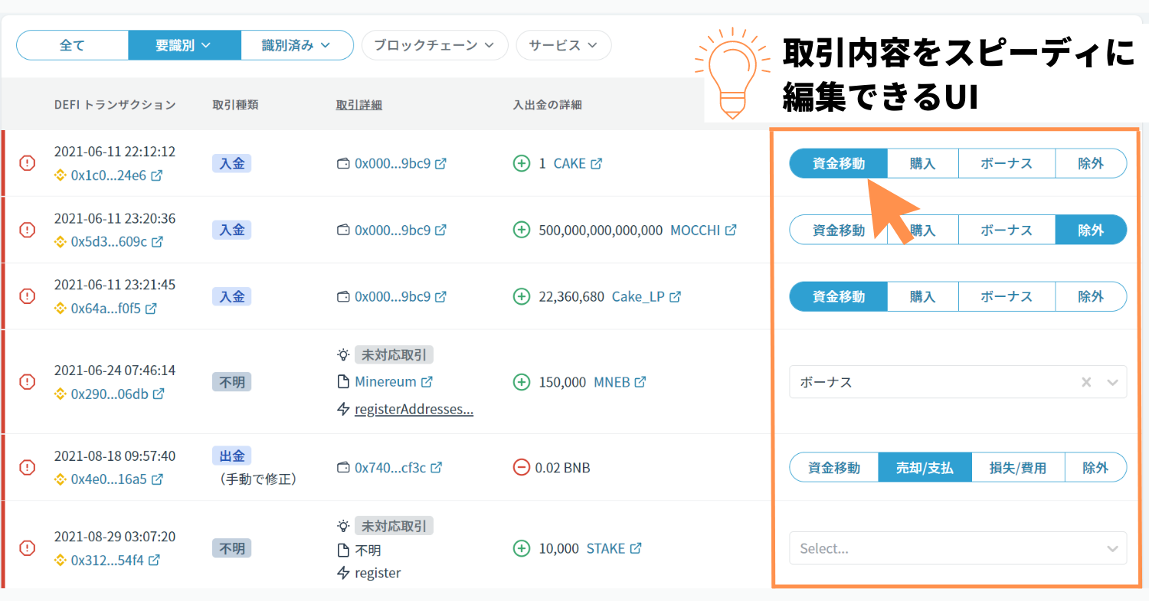Screen dimensions: 1149x601
Task: Select 購入 for the 1 CAKE transaction
Action: click(x=922, y=163)
